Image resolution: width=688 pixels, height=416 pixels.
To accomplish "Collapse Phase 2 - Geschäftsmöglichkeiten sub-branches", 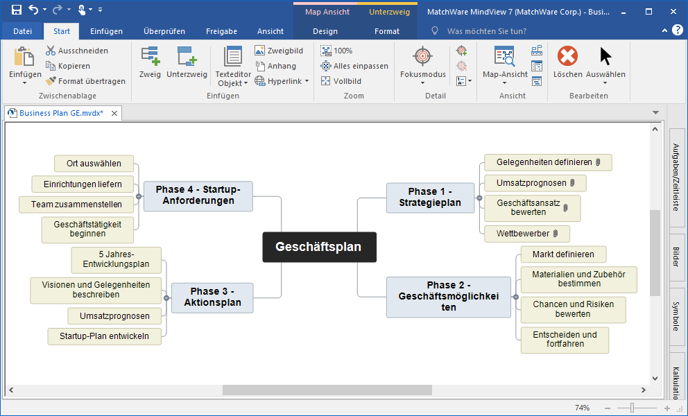I will click(x=515, y=297).
